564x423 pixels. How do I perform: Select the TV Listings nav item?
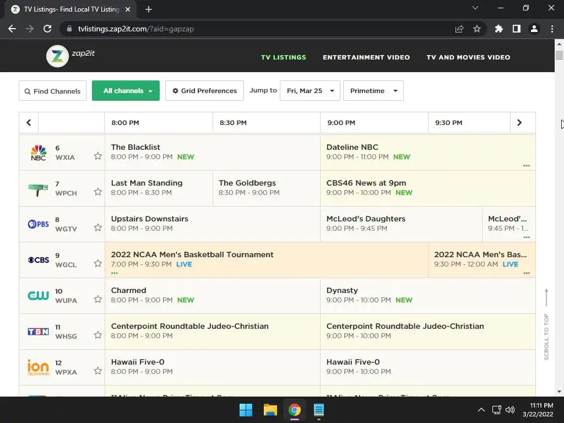[x=284, y=57]
